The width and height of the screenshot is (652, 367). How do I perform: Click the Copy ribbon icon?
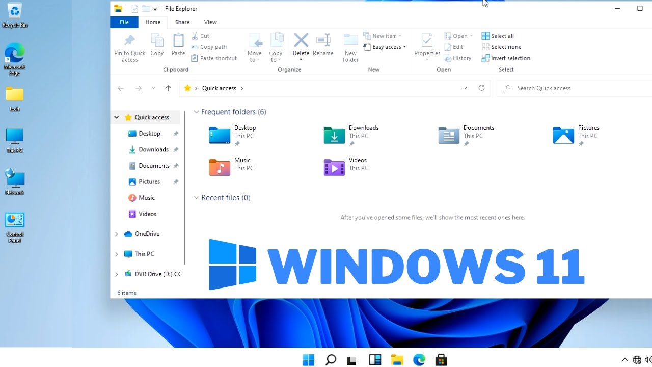[x=157, y=44]
